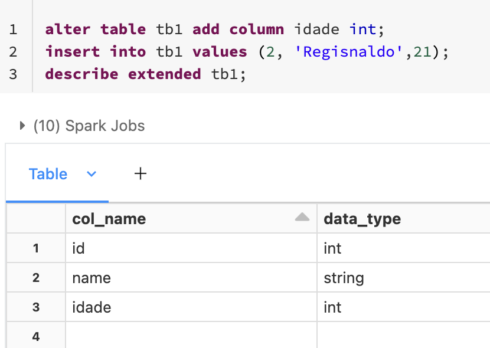Viewport: 490px width, 348px height.
Task: Click row number 4 in results table
Action: point(36,336)
